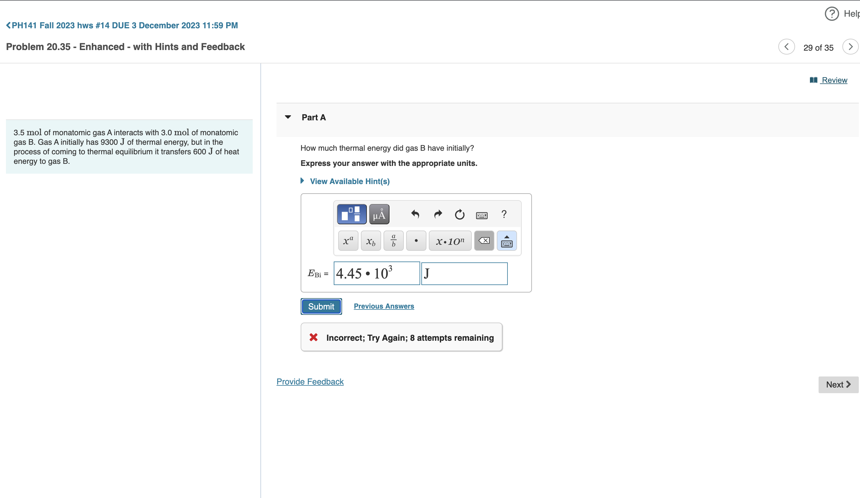Toggle the keyboard input mode icon
This screenshot has height=498, width=860.
pos(507,240)
